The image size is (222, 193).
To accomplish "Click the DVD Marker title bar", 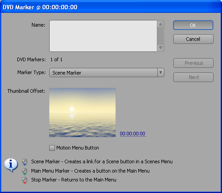I will (x=111, y=7).
